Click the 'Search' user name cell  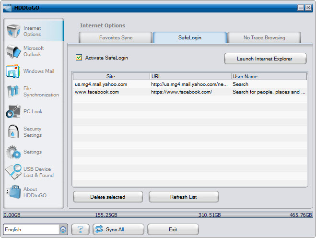(240, 84)
